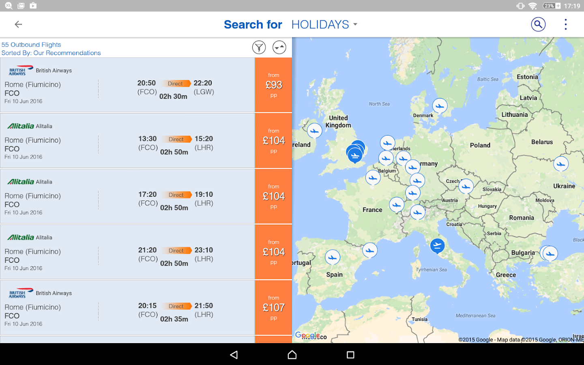Select the dark blue Rome airport pin
This screenshot has height=365, width=584.
tap(437, 246)
